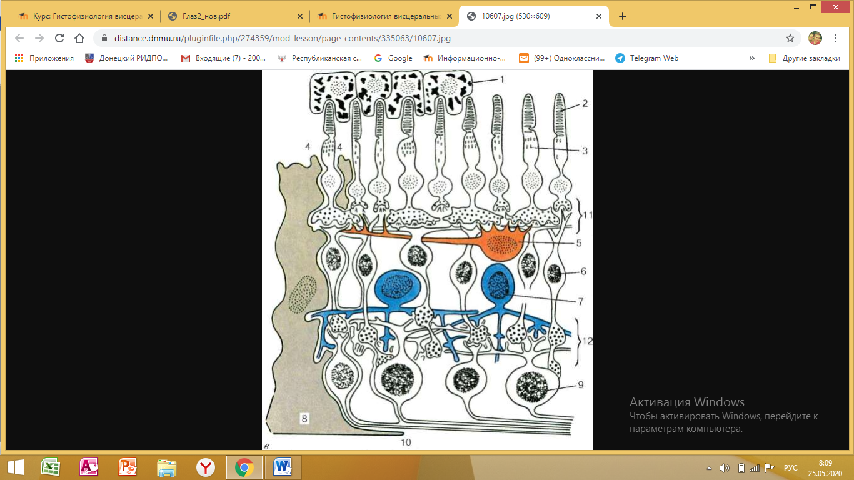Viewport: 854px width, 480px height.
Task: Open the volume control in the tray
Action: pyautogui.click(x=725, y=467)
